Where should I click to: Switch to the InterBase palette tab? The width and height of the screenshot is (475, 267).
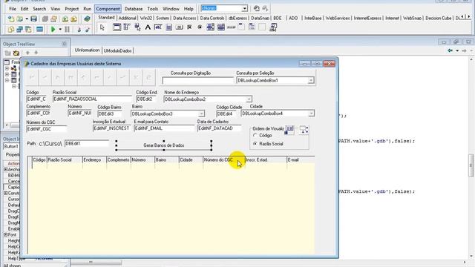click(x=312, y=18)
